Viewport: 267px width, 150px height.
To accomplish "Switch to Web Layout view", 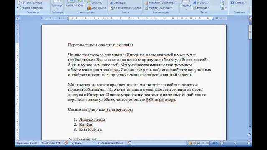I will [199, 143].
